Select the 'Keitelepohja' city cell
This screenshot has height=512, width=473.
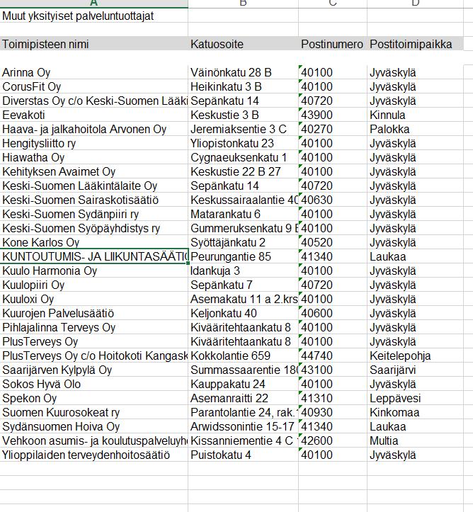click(415, 355)
